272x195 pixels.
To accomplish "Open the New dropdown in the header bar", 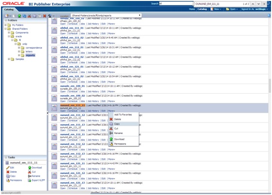I will [216, 9].
